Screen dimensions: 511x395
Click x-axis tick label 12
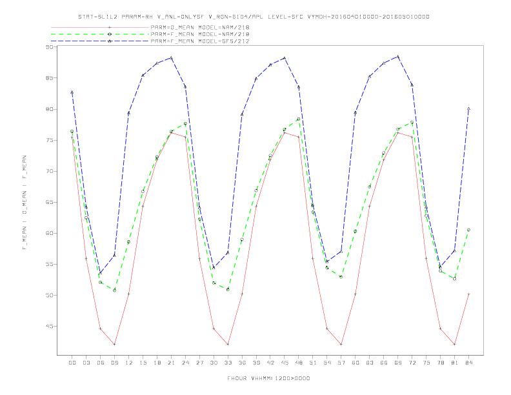[x=129, y=363]
